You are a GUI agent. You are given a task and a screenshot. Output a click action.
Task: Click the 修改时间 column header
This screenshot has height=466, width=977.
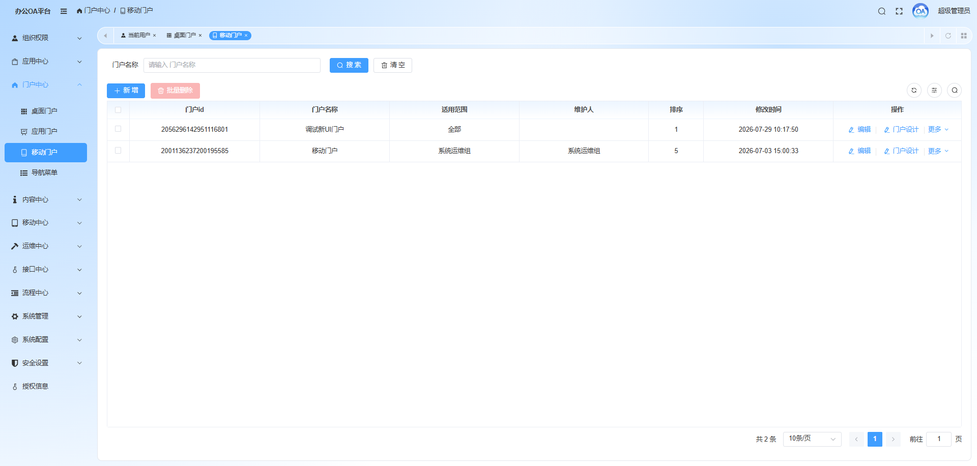768,110
